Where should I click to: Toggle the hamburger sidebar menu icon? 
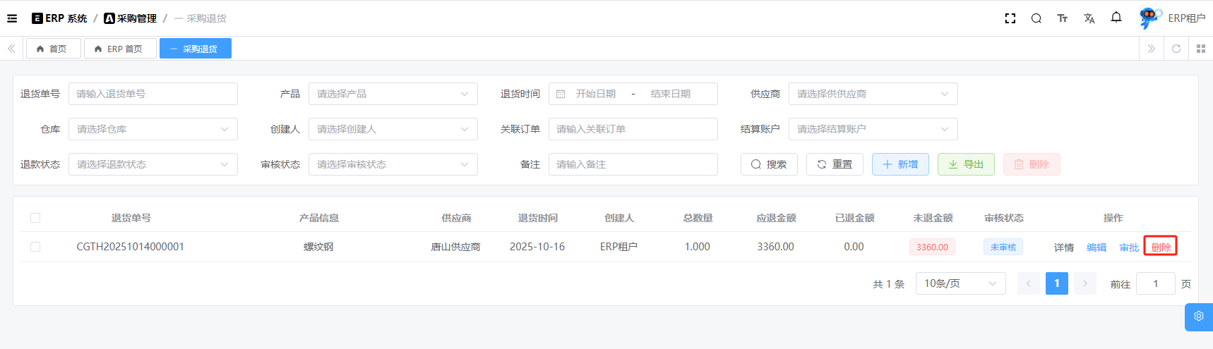[12, 18]
